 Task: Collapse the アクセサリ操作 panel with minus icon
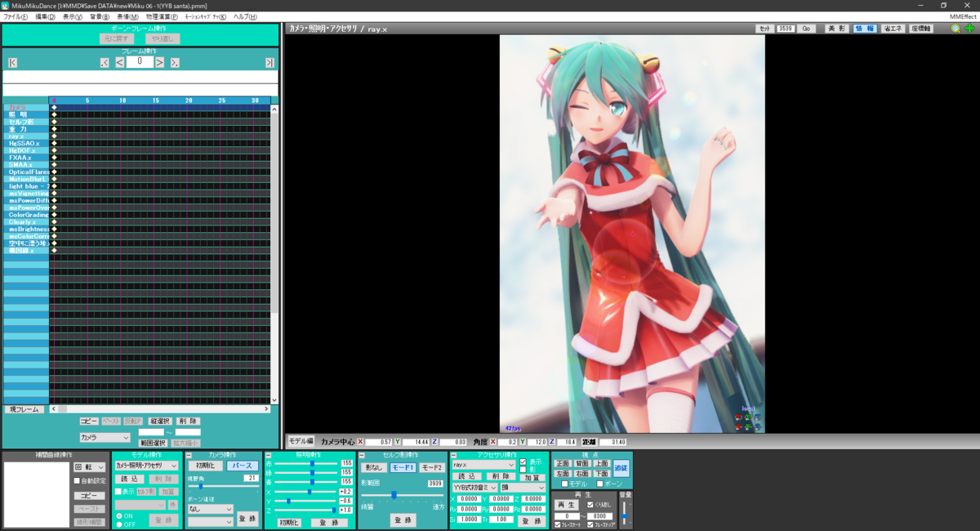coord(453,455)
